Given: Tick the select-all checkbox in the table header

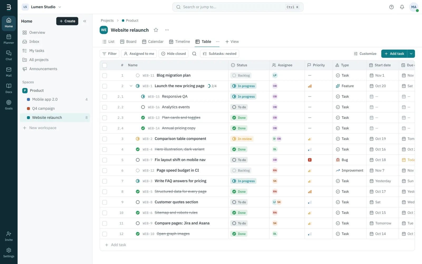Looking at the screenshot, I should [x=105, y=65].
